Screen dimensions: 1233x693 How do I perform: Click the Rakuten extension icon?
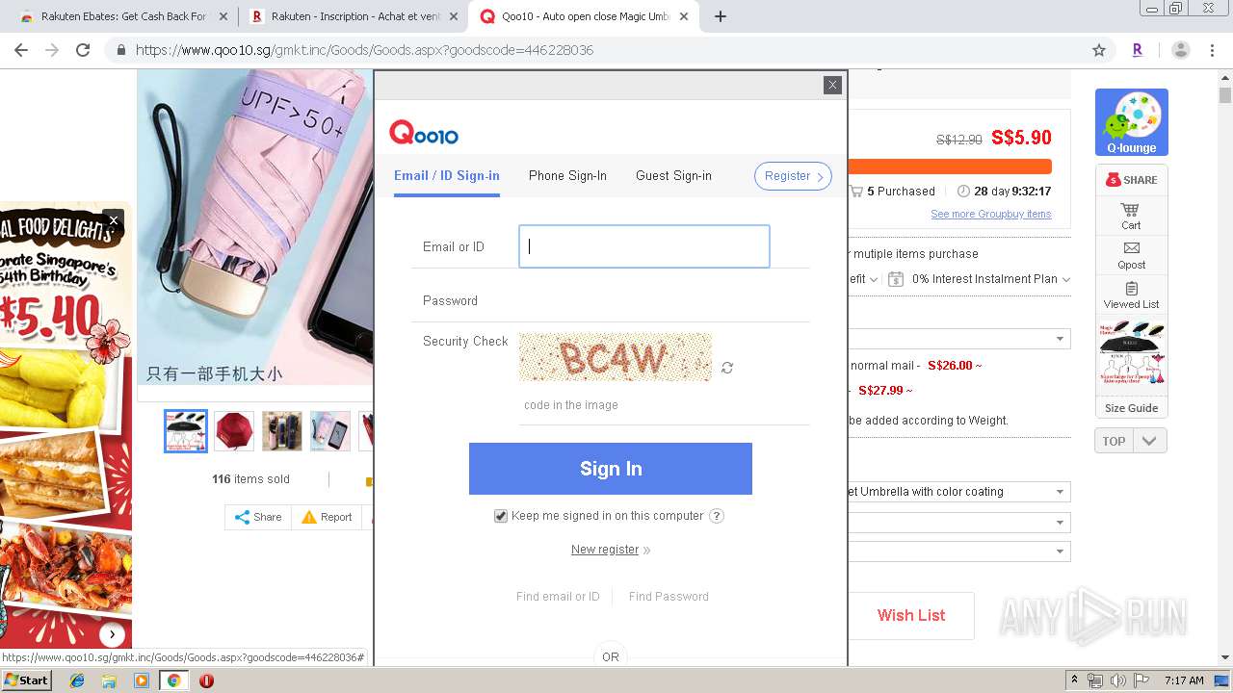pos(1138,50)
